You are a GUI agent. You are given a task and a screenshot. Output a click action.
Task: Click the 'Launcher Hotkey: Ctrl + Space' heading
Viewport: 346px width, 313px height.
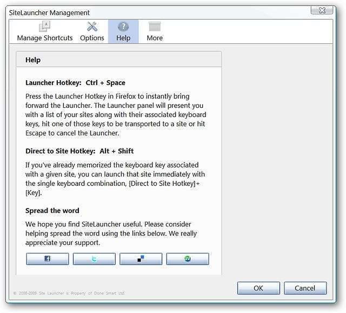[x=75, y=83]
